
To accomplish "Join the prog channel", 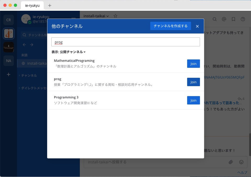I will tap(193, 82).
